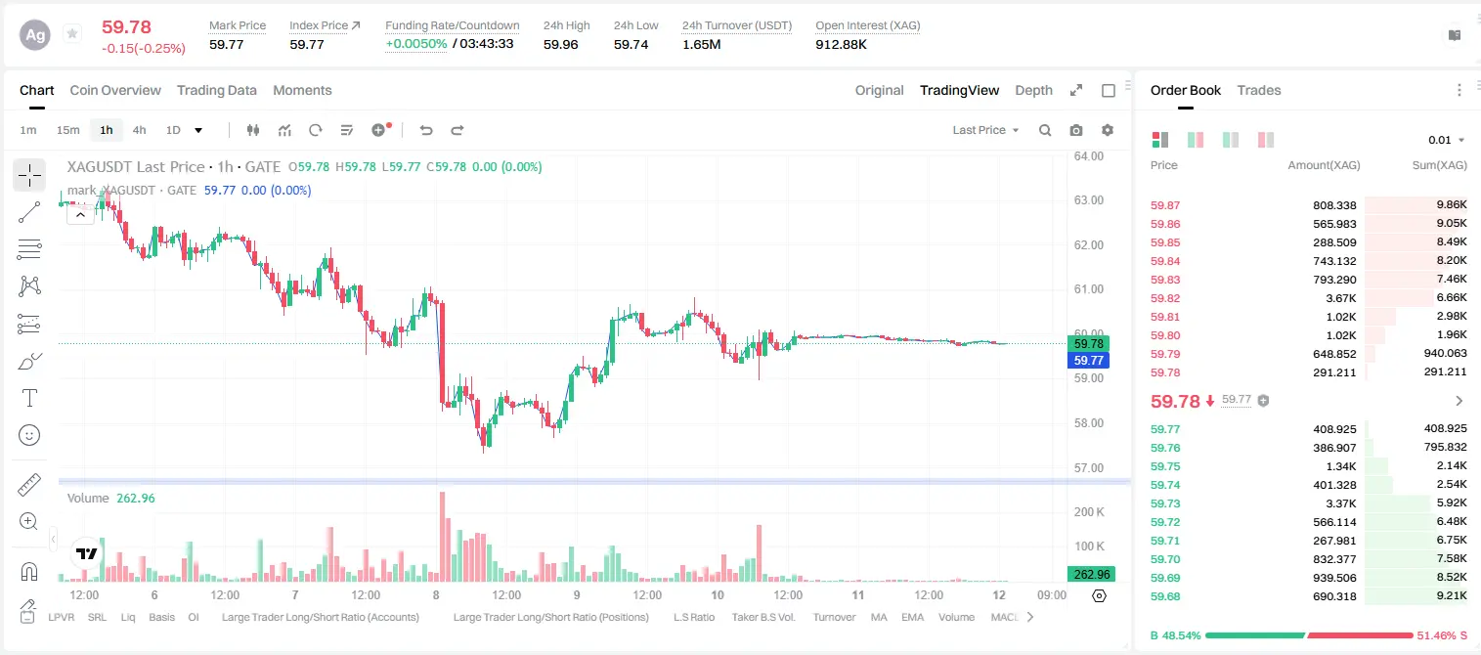Take a chart snapshot with camera icon
Screen dimensions: 1481x655
(1076, 130)
